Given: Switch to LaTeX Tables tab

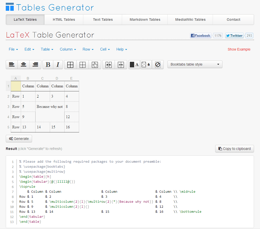Looking at the screenshot, I should point(25,20).
